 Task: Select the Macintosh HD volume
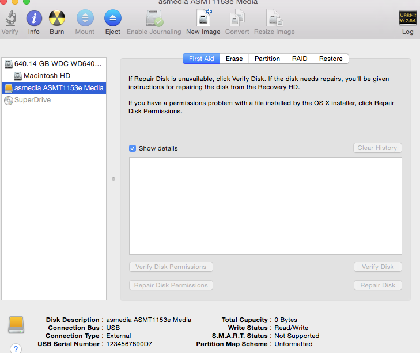(54, 76)
